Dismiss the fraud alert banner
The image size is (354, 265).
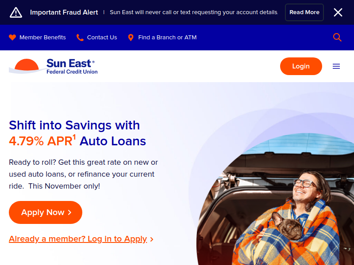(x=338, y=12)
